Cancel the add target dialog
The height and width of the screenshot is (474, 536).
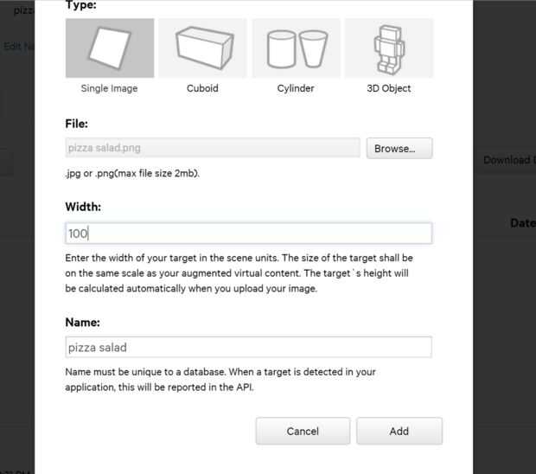(x=303, y=431)
